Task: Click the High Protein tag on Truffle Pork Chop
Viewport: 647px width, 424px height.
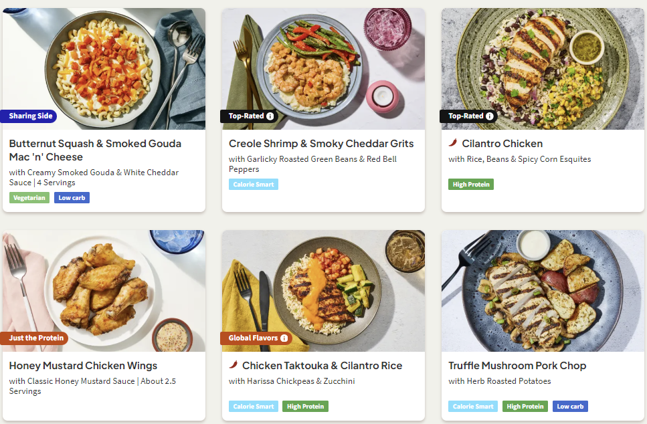Action: click(x=525, y=407)
